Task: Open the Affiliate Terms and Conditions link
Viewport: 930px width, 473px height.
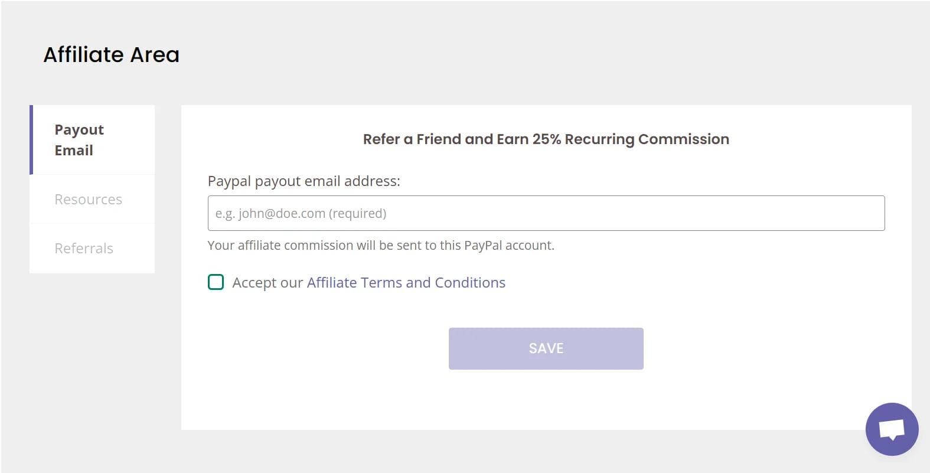Action: 406,283
